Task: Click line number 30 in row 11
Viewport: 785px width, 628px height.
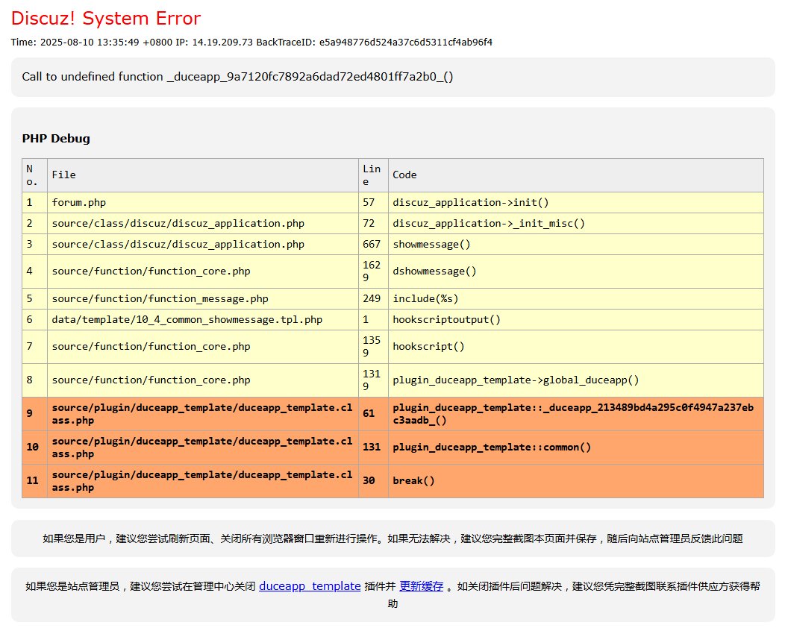Action: point(373,481)
